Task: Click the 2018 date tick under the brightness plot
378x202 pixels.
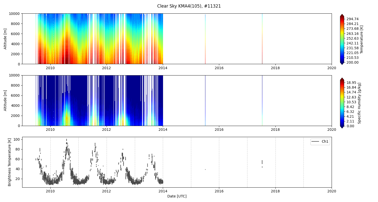Action: tap(275, 191)
